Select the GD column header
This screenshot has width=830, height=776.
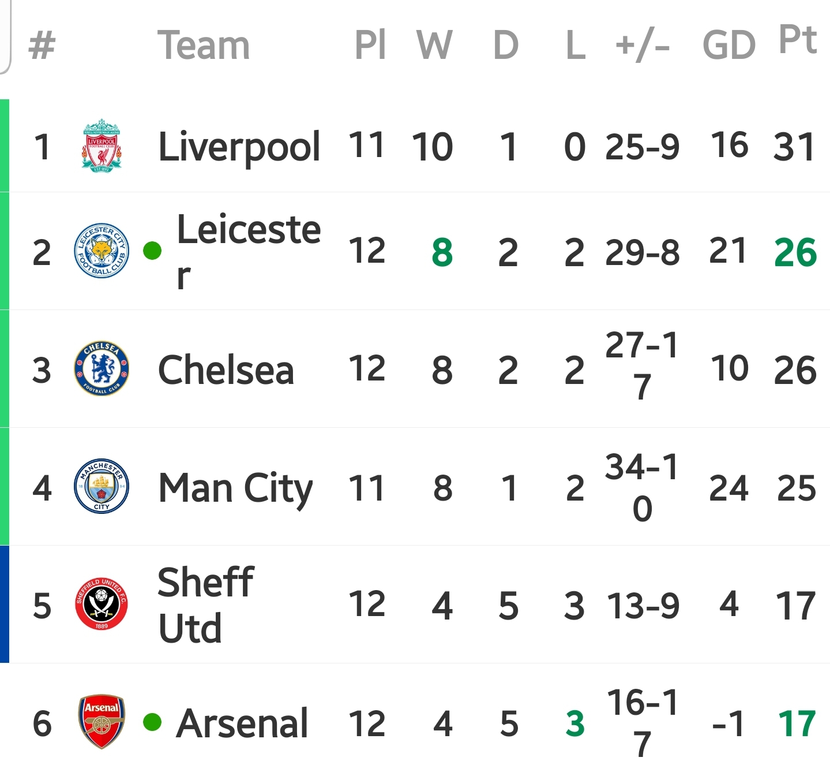[729, 46]
